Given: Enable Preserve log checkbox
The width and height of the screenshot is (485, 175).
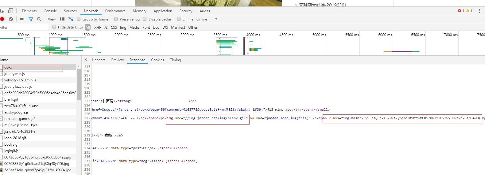Looking at the screenshot, I should (116, 19).
